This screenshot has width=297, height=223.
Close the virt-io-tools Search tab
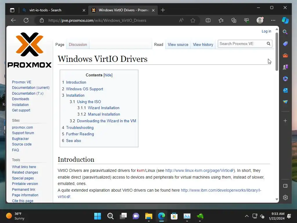click(x=84, y=10)
